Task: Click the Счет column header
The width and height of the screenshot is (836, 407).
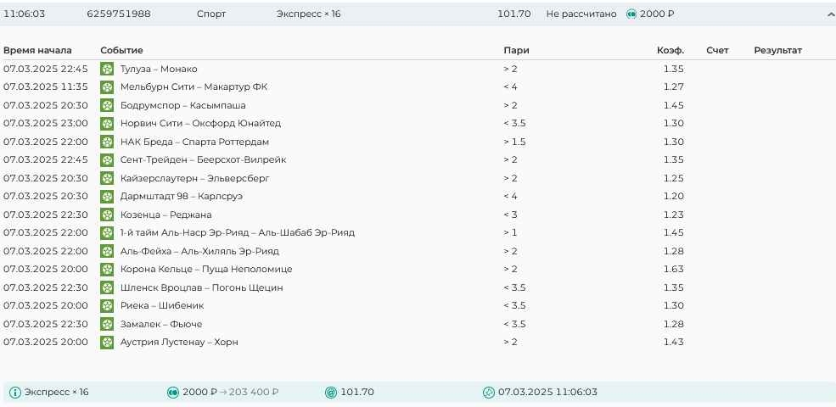Action: [x=717, y=51]
